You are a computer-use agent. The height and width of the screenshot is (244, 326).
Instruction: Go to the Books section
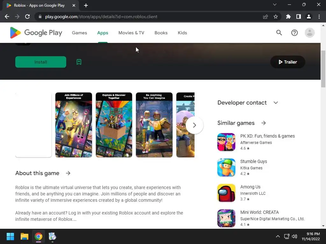tap(161, 33)
